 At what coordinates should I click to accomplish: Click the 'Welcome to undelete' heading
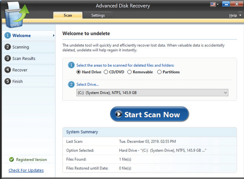point(86,33)
